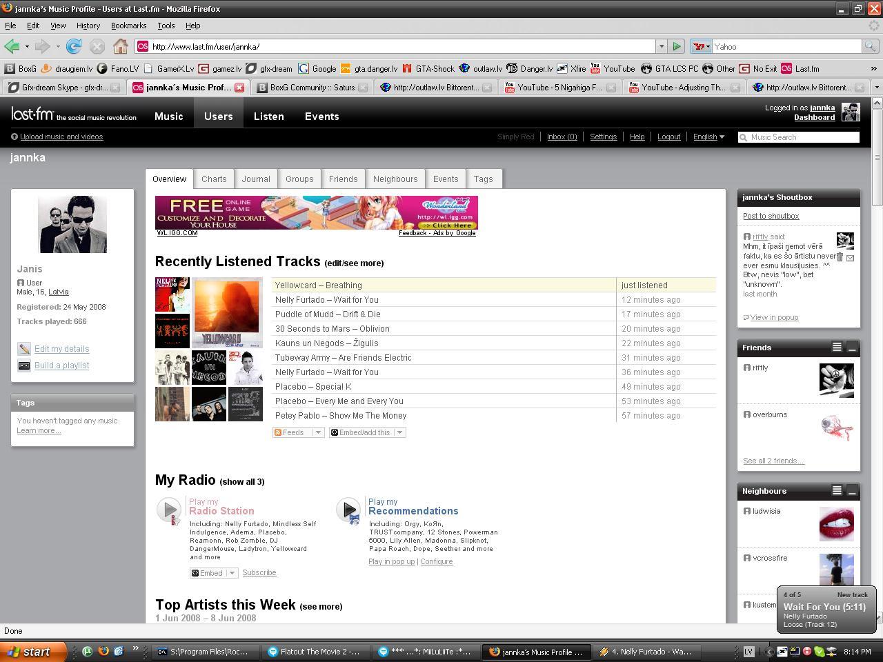Show more bookmarks with the chevron
This screenshot has height=662, width=883.
(873, 68)
